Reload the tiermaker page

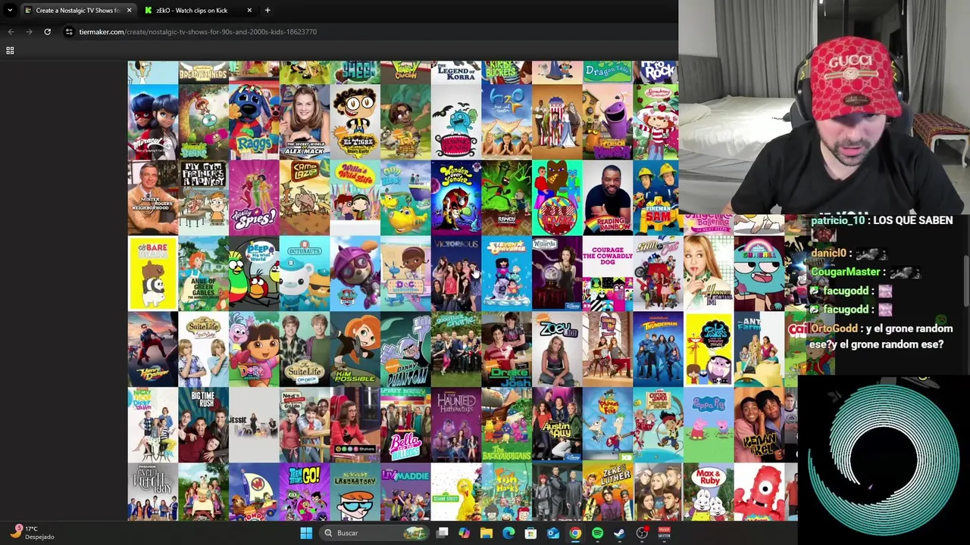(x=47, y=32)
